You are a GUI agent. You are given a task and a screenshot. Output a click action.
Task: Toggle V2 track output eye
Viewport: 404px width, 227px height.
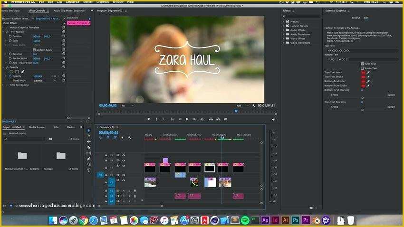click(x=124, y=175)
